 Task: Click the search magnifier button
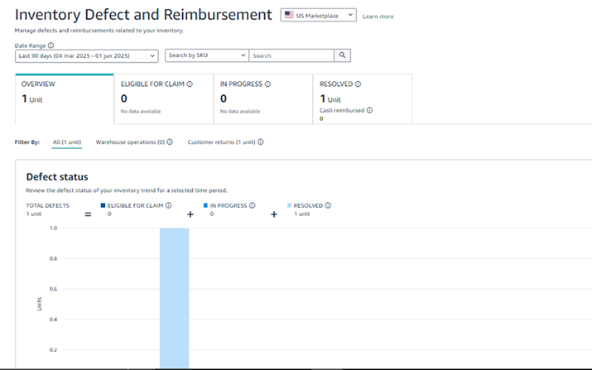[343, 55]
